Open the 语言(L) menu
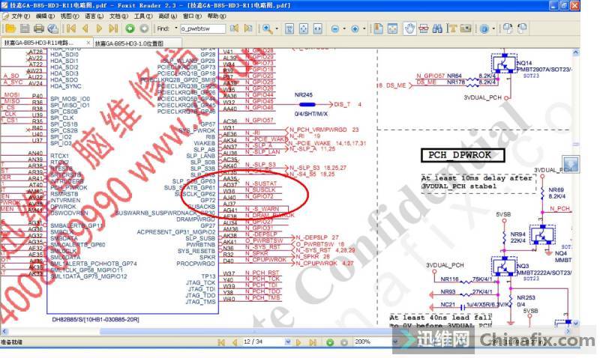This screenshot has height=358, width=600. pyautogui.click(x=94, y=16)
